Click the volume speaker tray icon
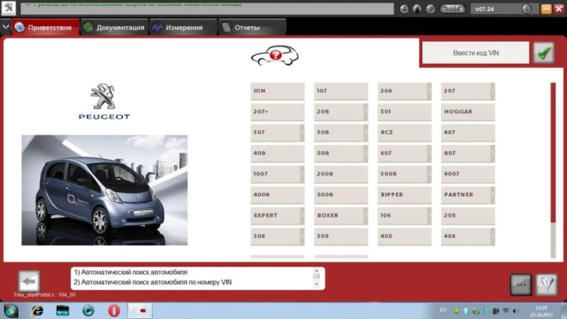The width and height of the screenshot is (567, 319). (x=516, y=311)
